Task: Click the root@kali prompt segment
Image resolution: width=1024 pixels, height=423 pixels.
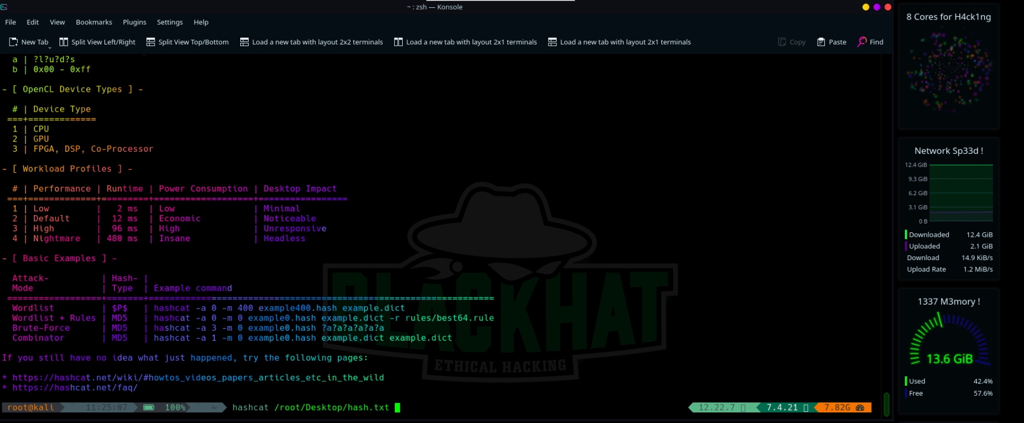Action: (x=31, y=407)
